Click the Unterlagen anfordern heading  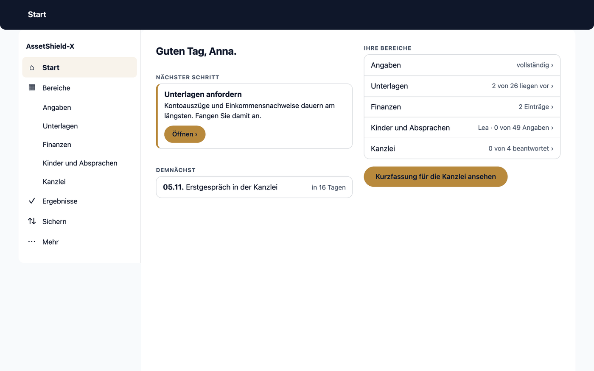pyautogui.click(x=203, y=94)
